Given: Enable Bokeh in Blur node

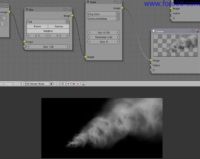Looking at the screenshot, I should (37, 26).
